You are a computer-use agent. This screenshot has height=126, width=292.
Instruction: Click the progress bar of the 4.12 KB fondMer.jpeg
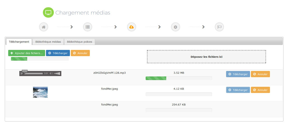179,94
